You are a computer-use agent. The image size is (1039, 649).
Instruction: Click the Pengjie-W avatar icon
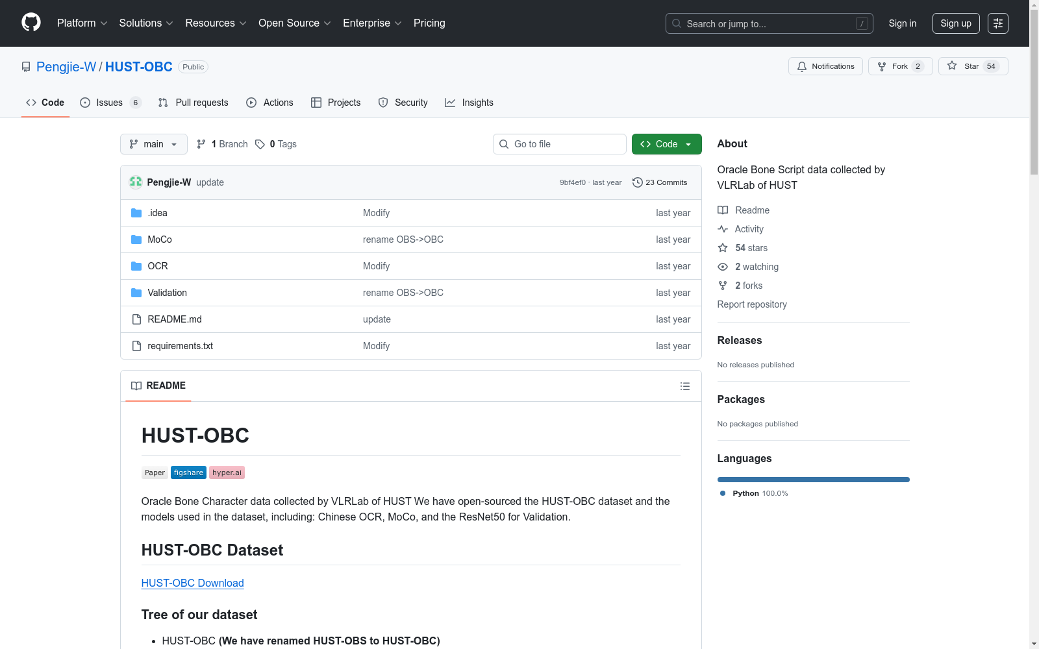click(136, 182)
